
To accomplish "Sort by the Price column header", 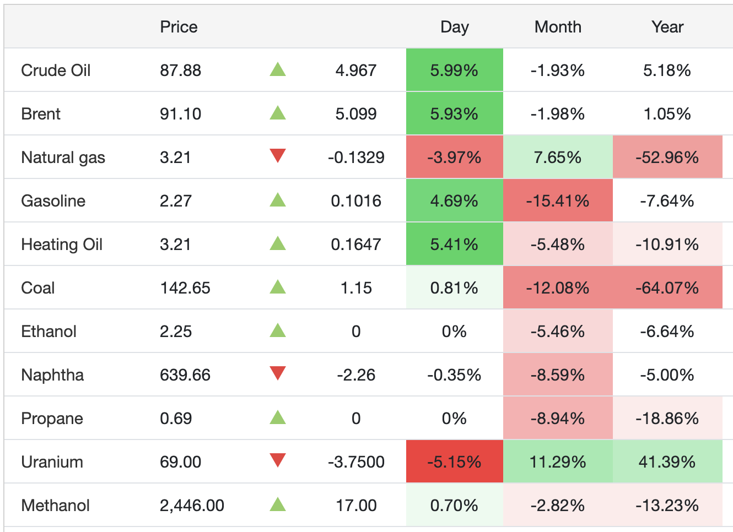I will click(179, 27).
